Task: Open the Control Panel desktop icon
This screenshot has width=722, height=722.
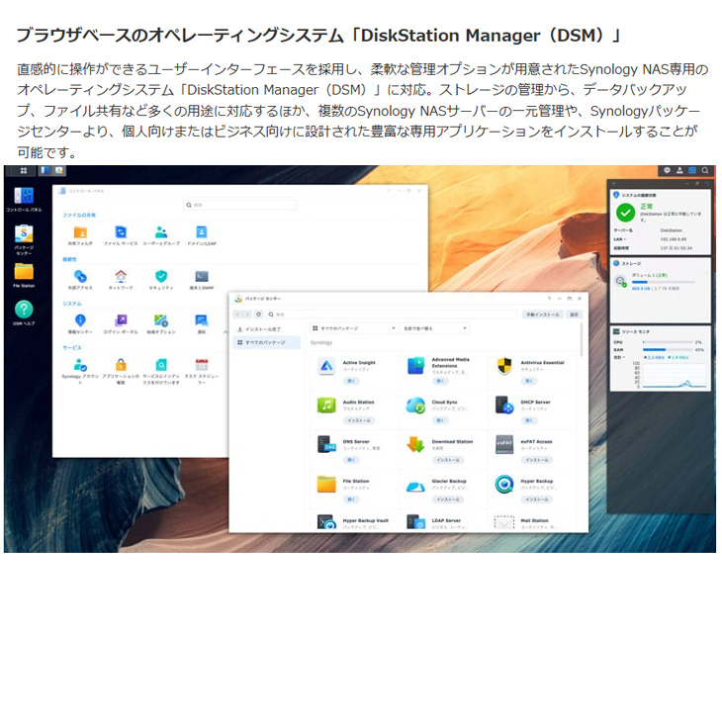Action: point(23,196)
